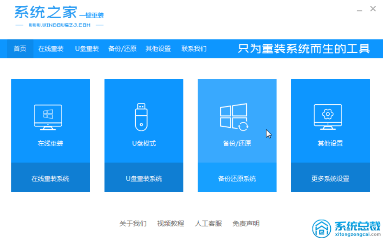
Task: Open the 关于我们 link
Action: [133, 224]
